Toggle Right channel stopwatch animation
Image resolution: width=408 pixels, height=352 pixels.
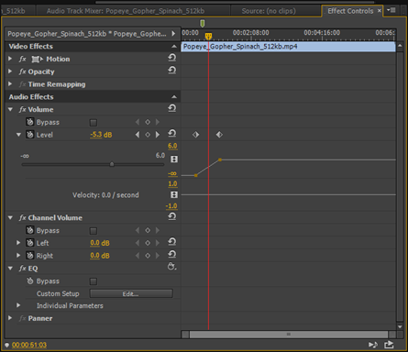click(30, 256)
